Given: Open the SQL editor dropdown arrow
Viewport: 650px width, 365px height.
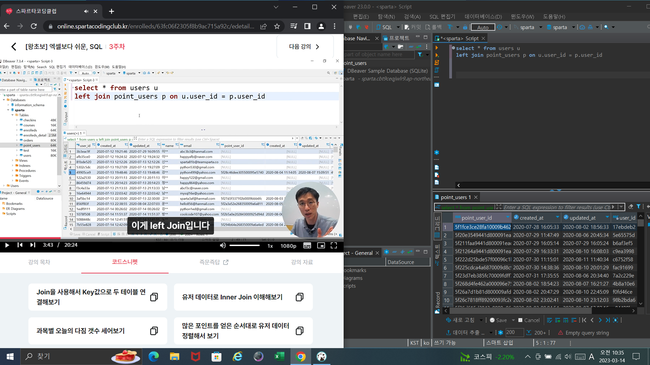Looking at the screenshot, I should [x=398, y=27].
